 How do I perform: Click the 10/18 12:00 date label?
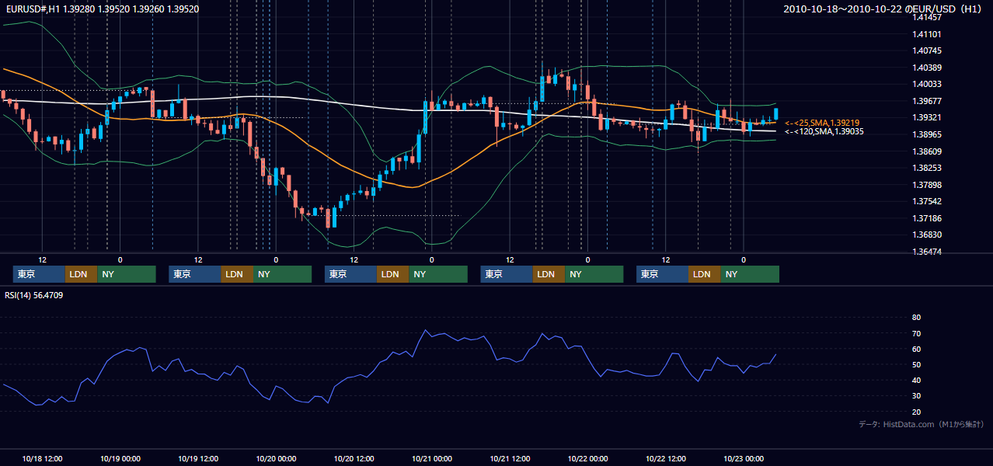pyautogui.click(x=43, y=458)
